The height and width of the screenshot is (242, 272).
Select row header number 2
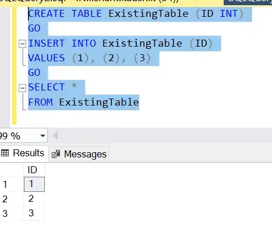tap(12, 199)
